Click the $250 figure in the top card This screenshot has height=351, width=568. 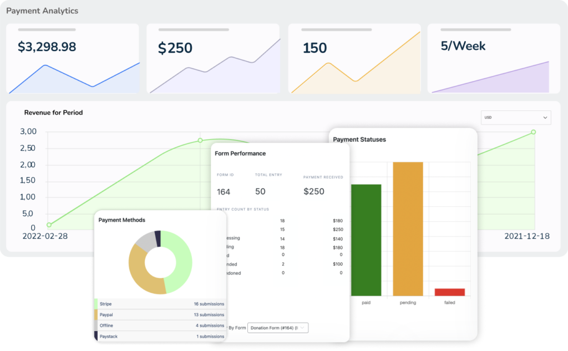point(175,48)
